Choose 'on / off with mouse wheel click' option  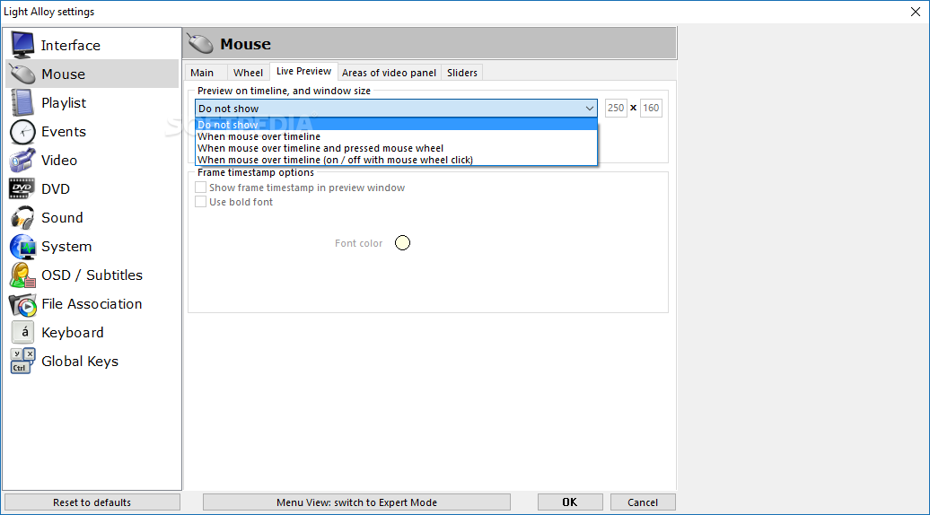click(x=396, y=160)
